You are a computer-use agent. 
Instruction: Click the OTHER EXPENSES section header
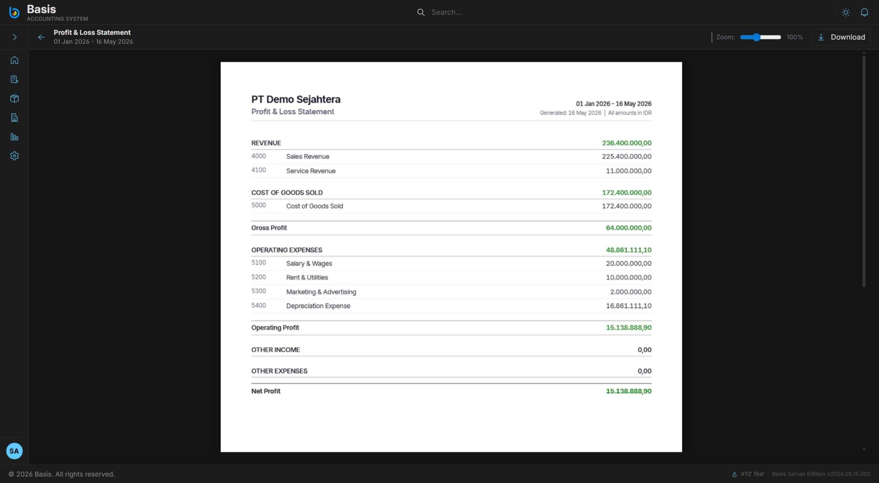(x=279, y=371)
